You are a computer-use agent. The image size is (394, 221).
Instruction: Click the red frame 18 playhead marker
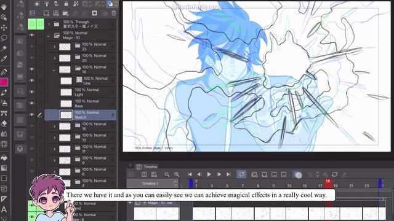click(328, 184)
